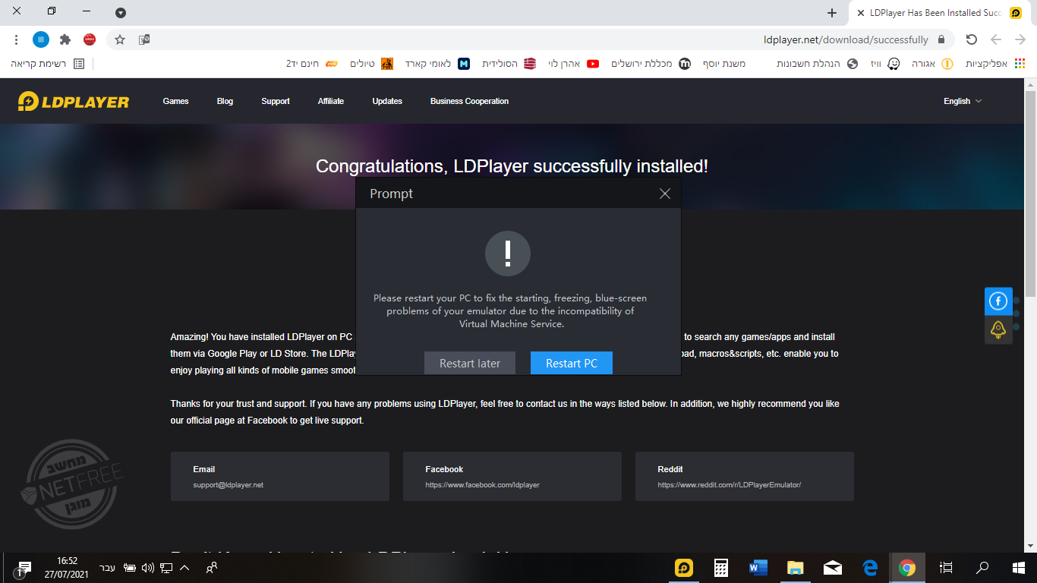Open the Chrome three-dot menu

(17, 39)
